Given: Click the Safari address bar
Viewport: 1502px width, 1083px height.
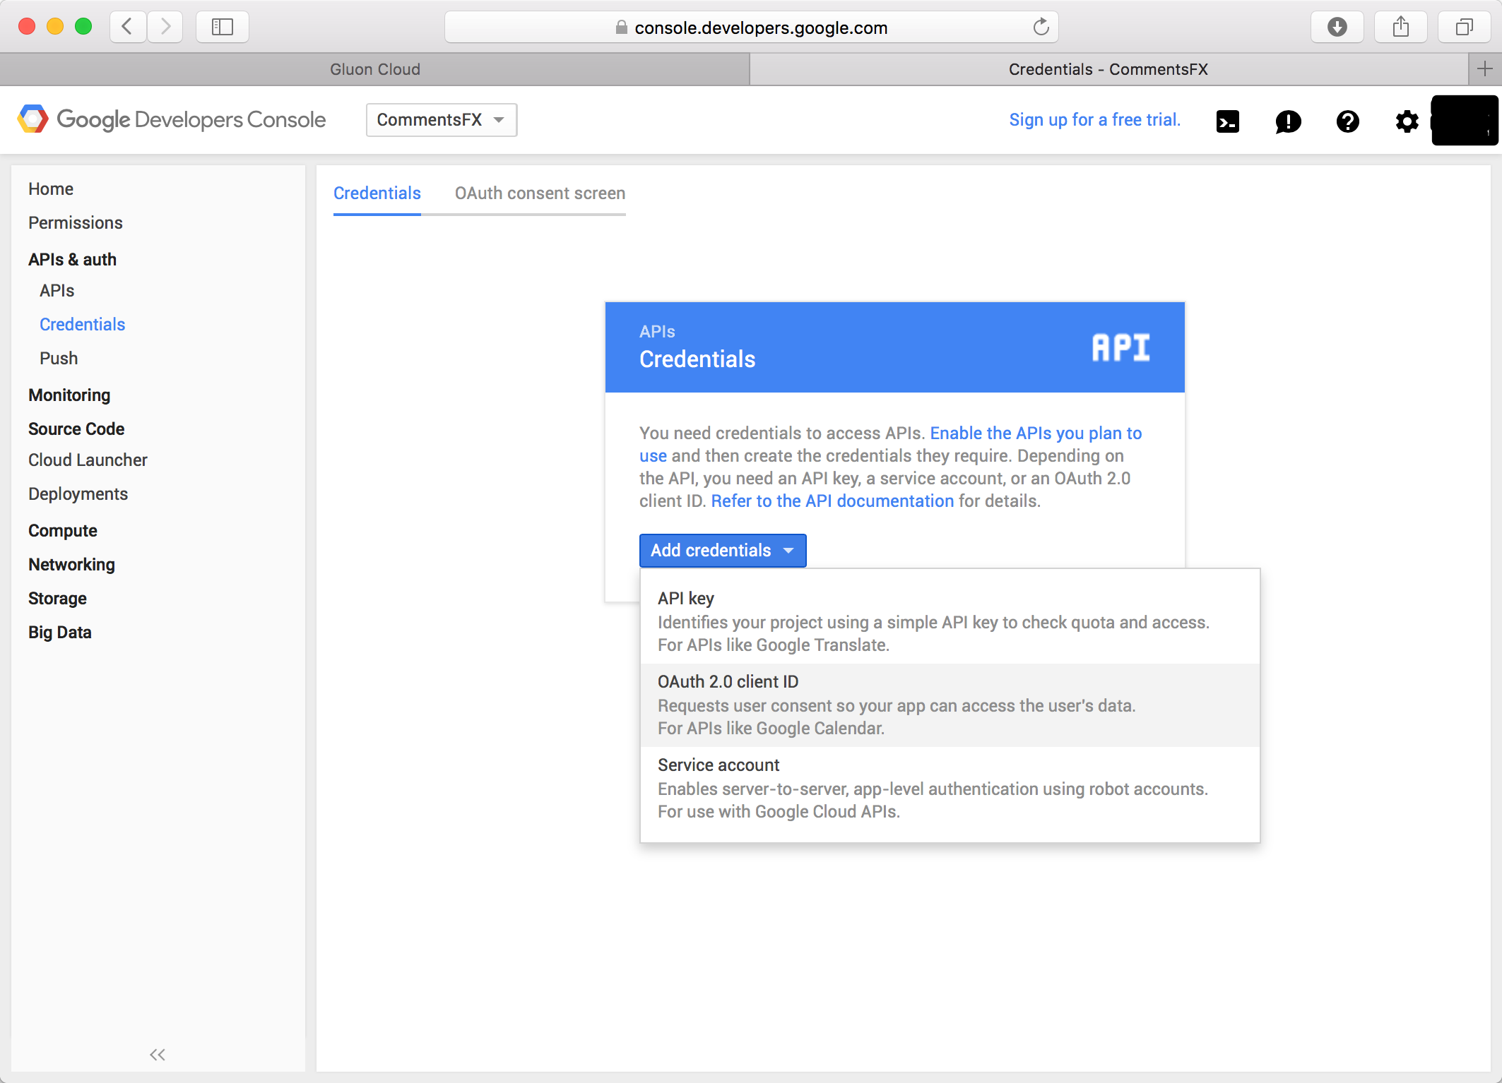Looking at the screenshot, I should tap(751, 27).
